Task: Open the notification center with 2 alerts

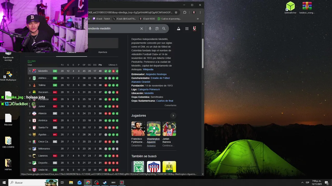Action: pos(327,183)
